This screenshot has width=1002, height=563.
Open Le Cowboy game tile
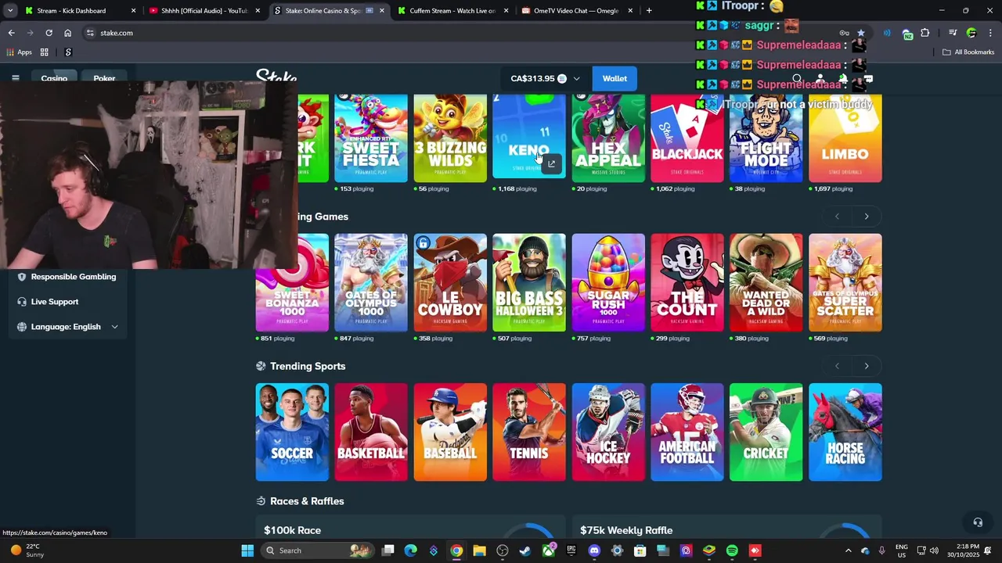[x=450, y=282]
